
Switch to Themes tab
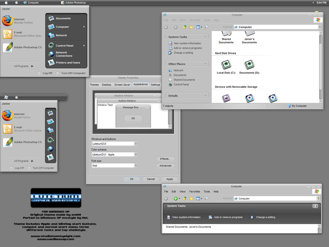[x=94, y=85]
